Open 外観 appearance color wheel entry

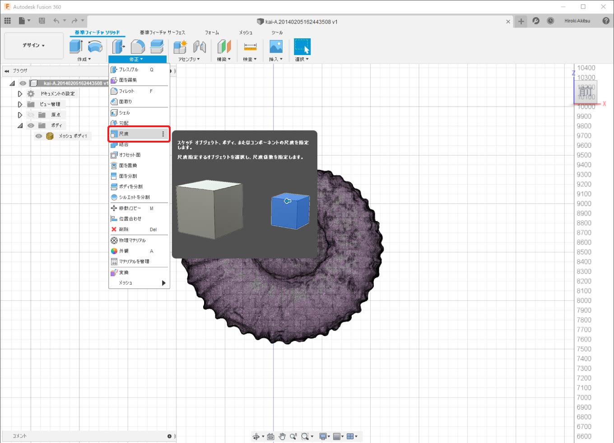click(x=124, y=251)
